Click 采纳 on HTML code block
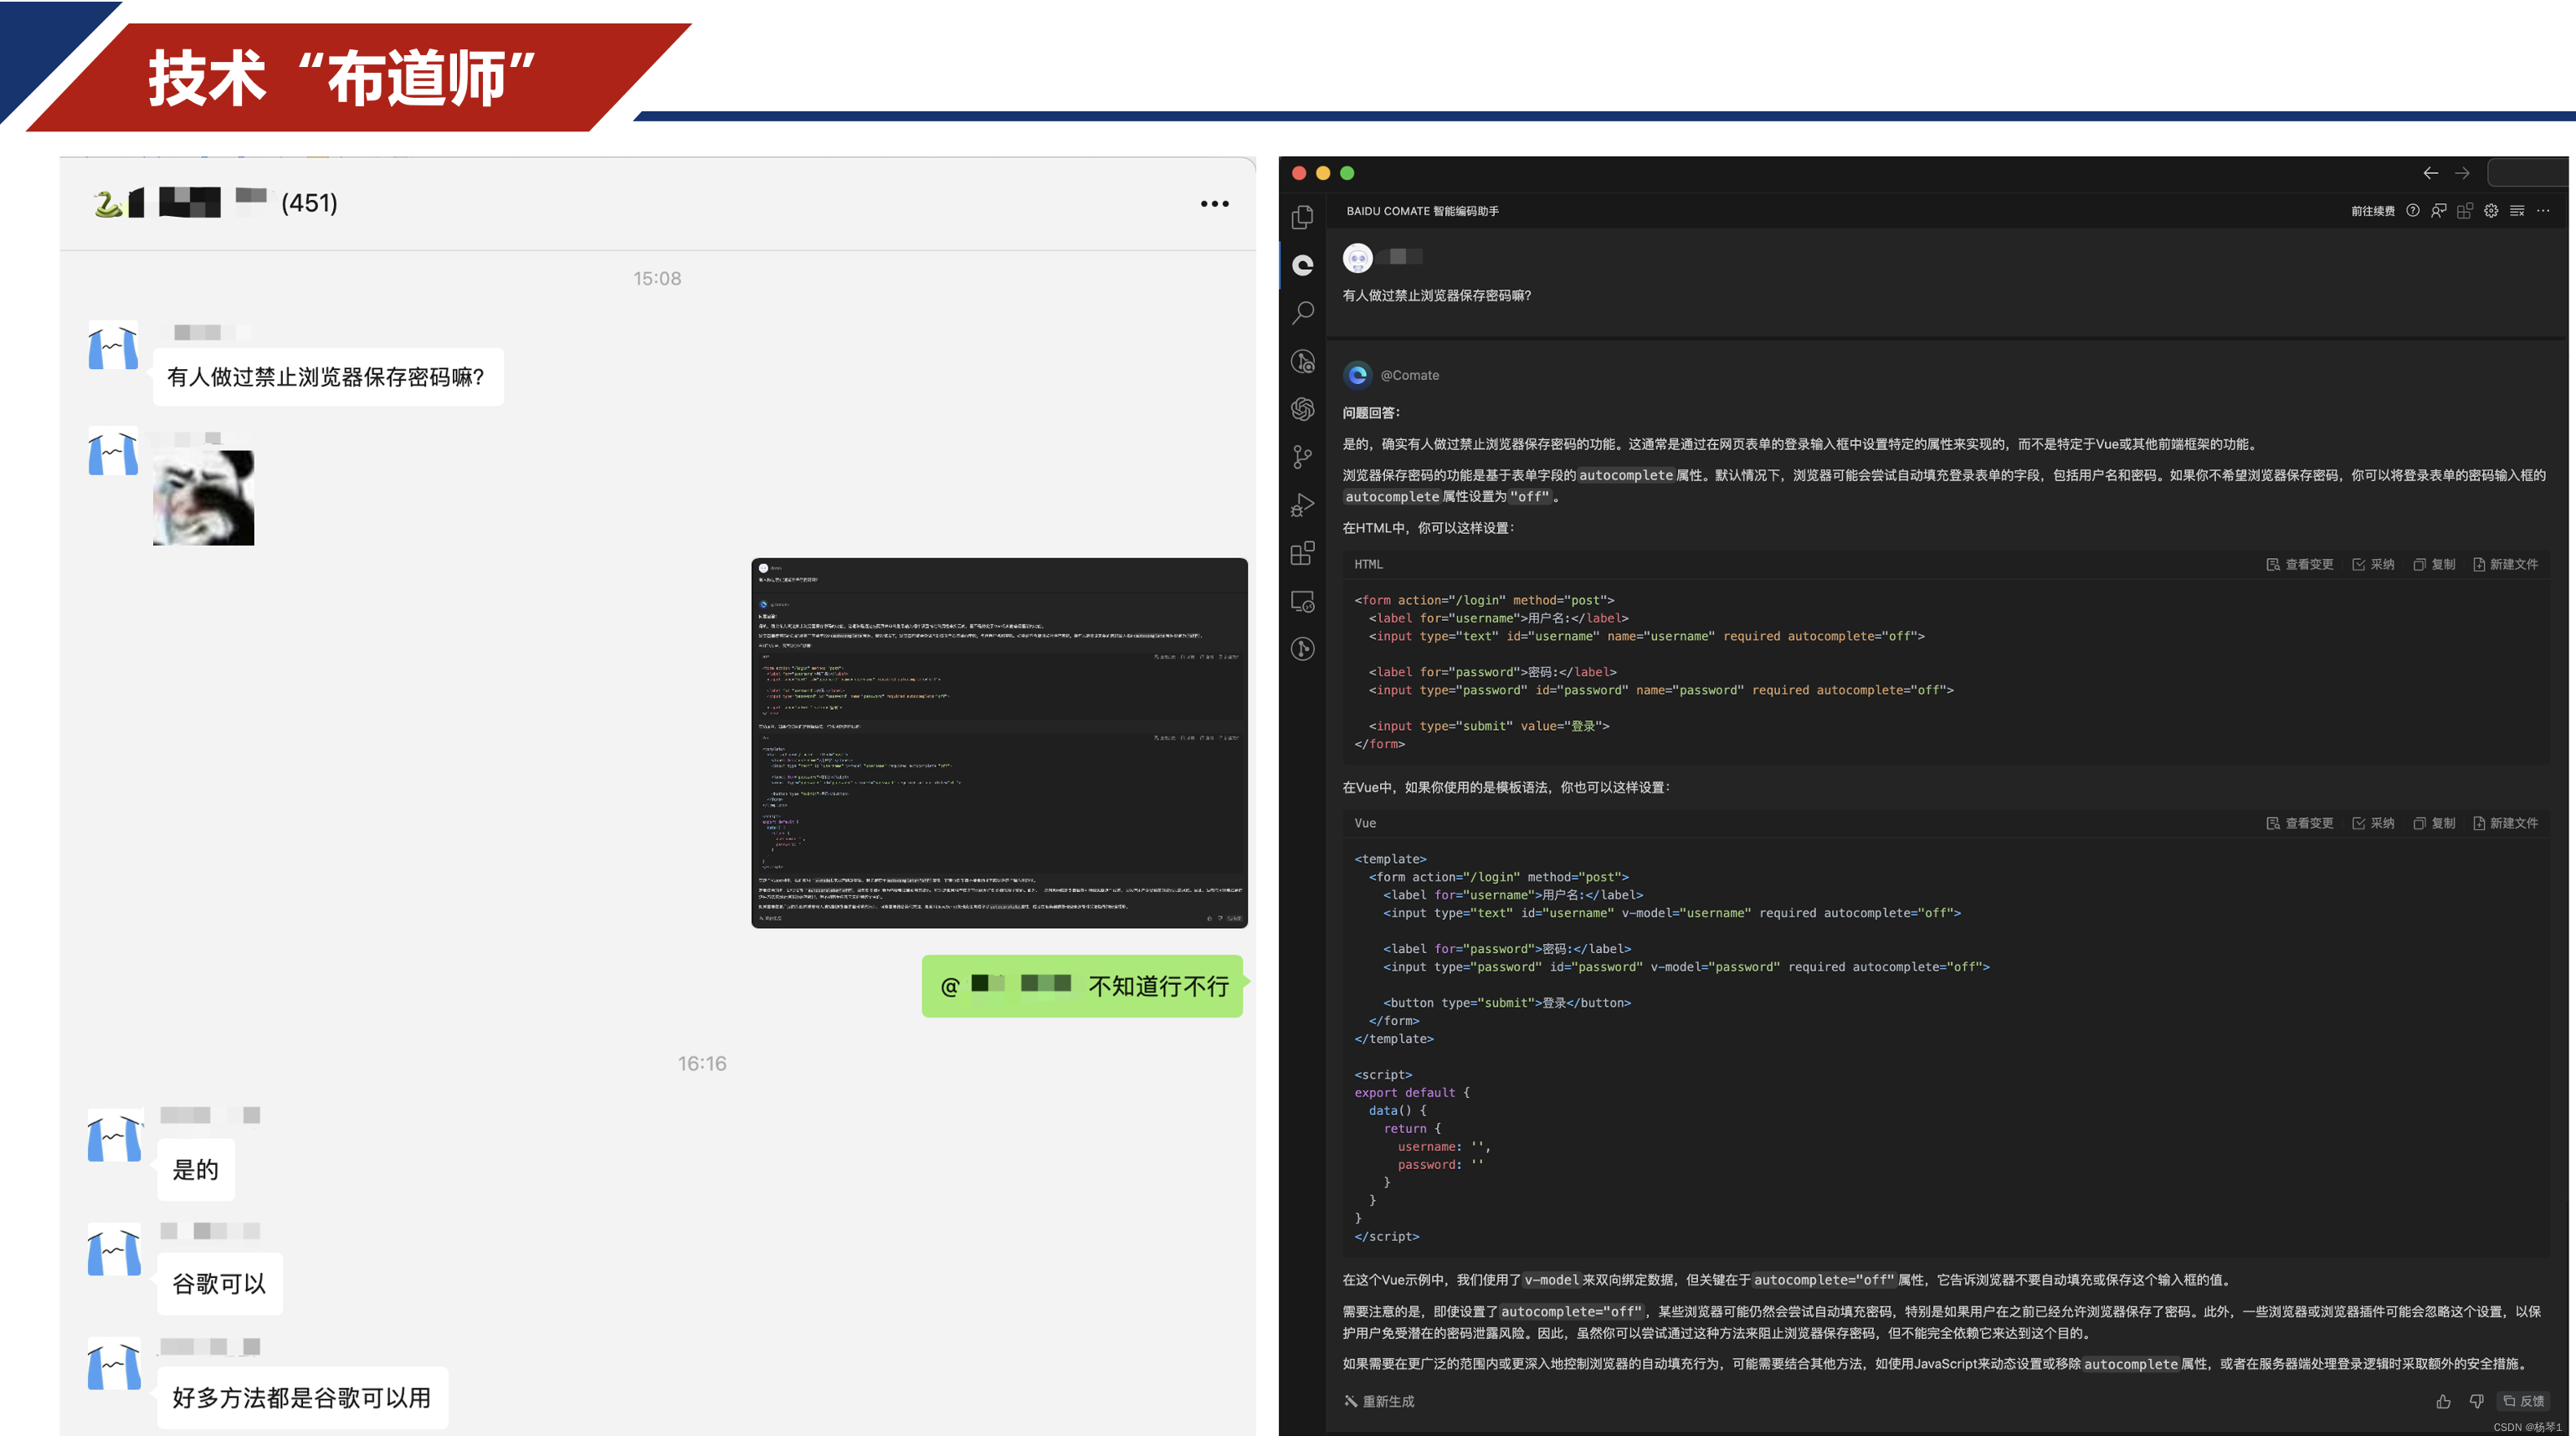Image resolution: width=2576 pixels, height=1441 pixels. [x=2372, y=564]
